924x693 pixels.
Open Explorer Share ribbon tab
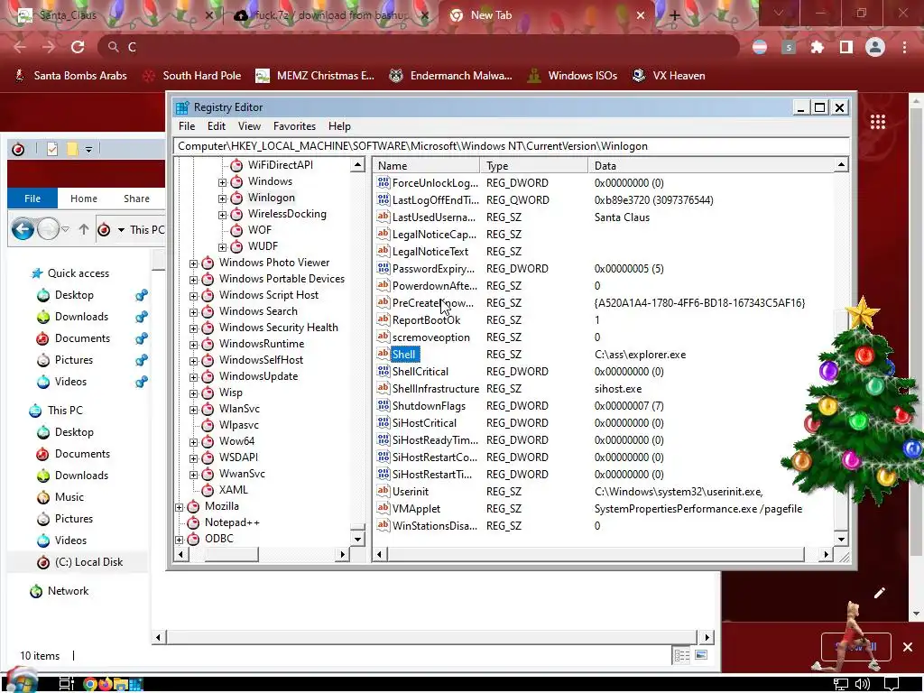click(137, 199)
